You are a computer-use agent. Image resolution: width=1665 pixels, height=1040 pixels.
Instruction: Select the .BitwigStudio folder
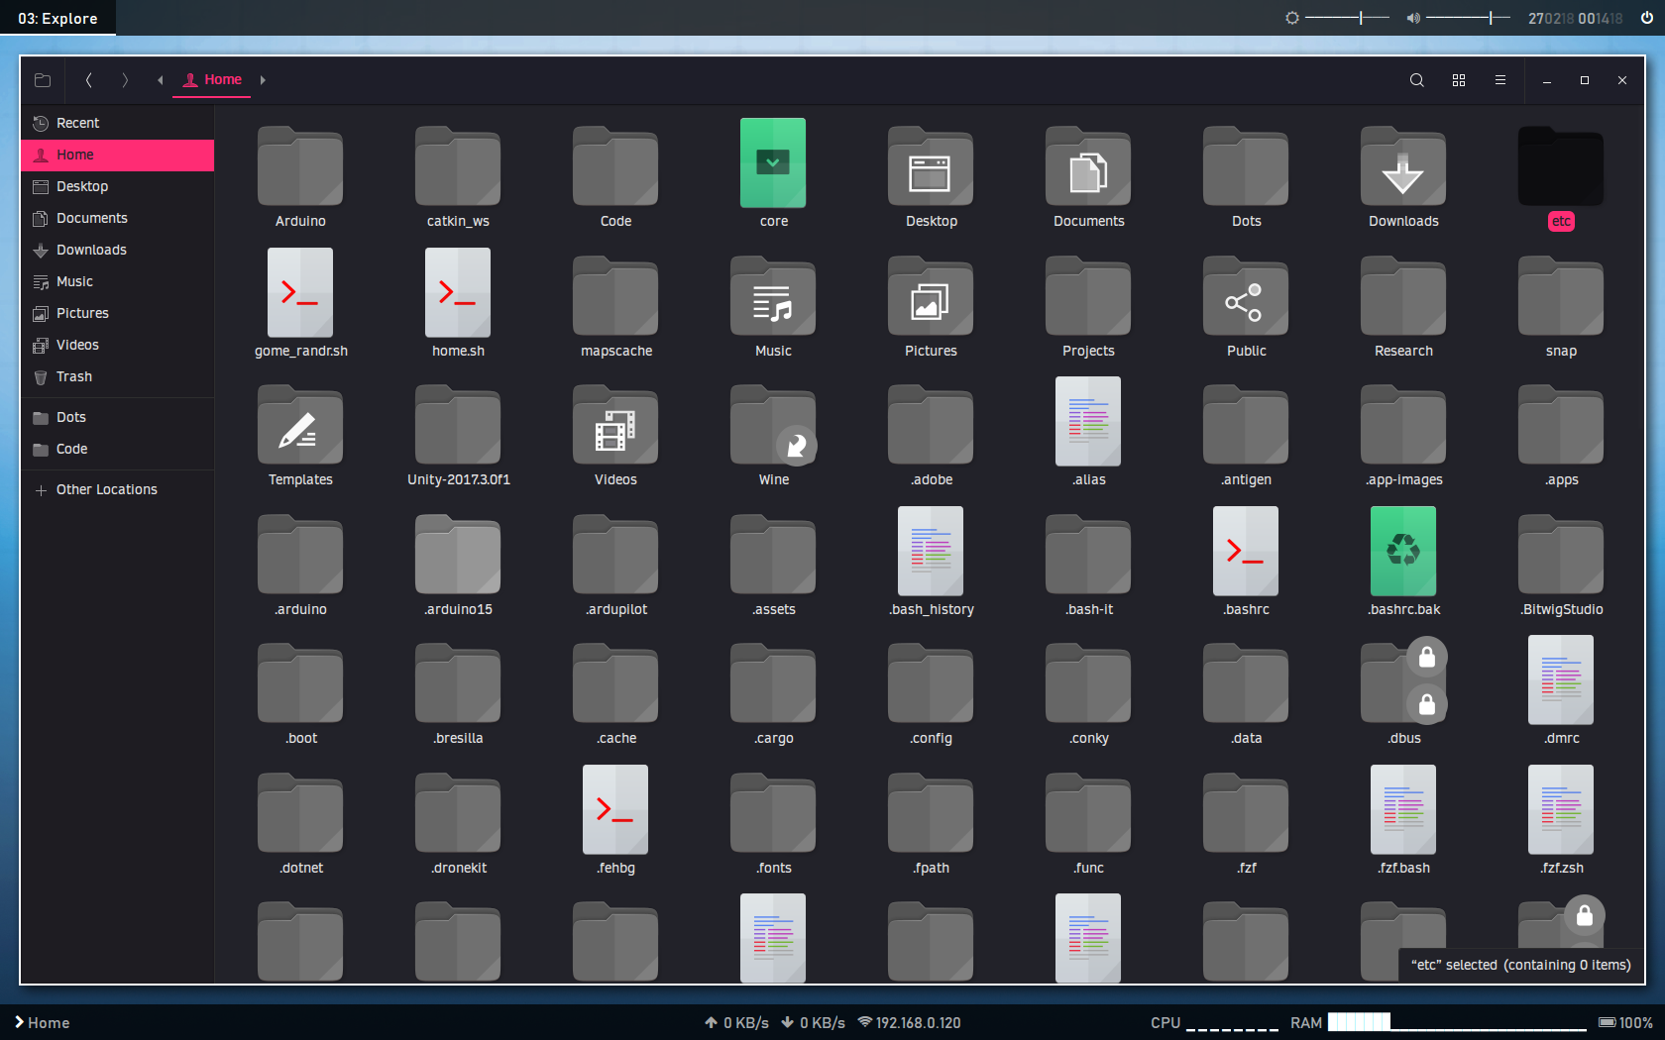click(1561, 555)
